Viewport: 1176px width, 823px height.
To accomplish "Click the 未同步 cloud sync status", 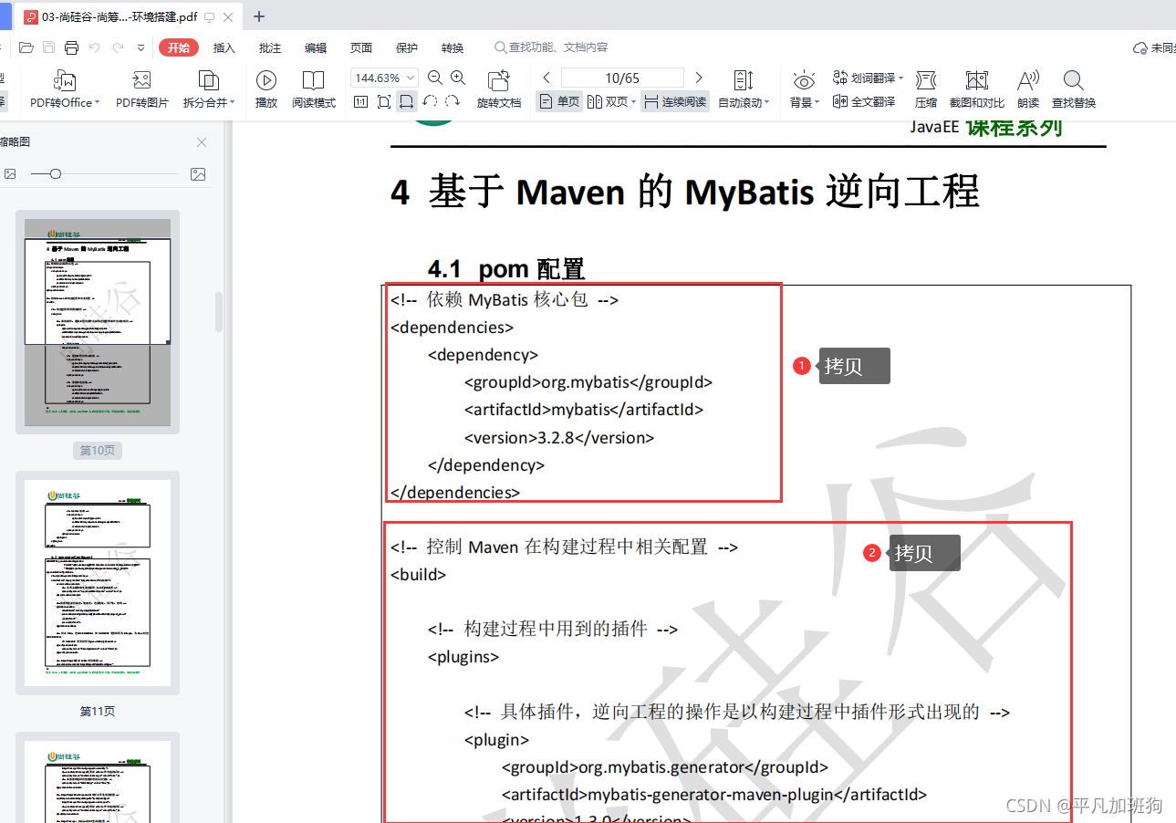I will pyautogui.click(x=1153, y=47).
